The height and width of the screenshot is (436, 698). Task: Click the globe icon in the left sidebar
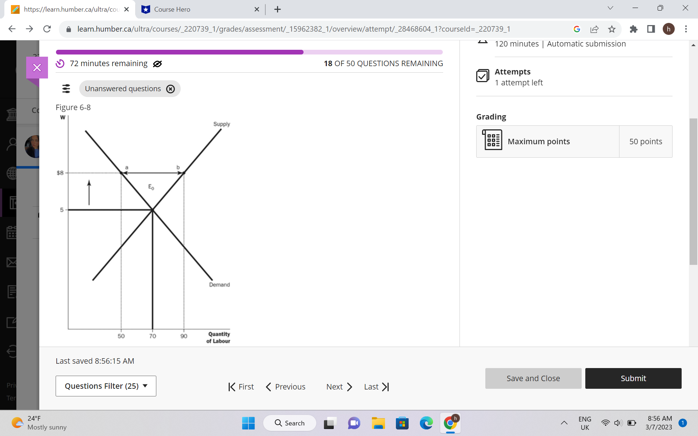[12, 173]
